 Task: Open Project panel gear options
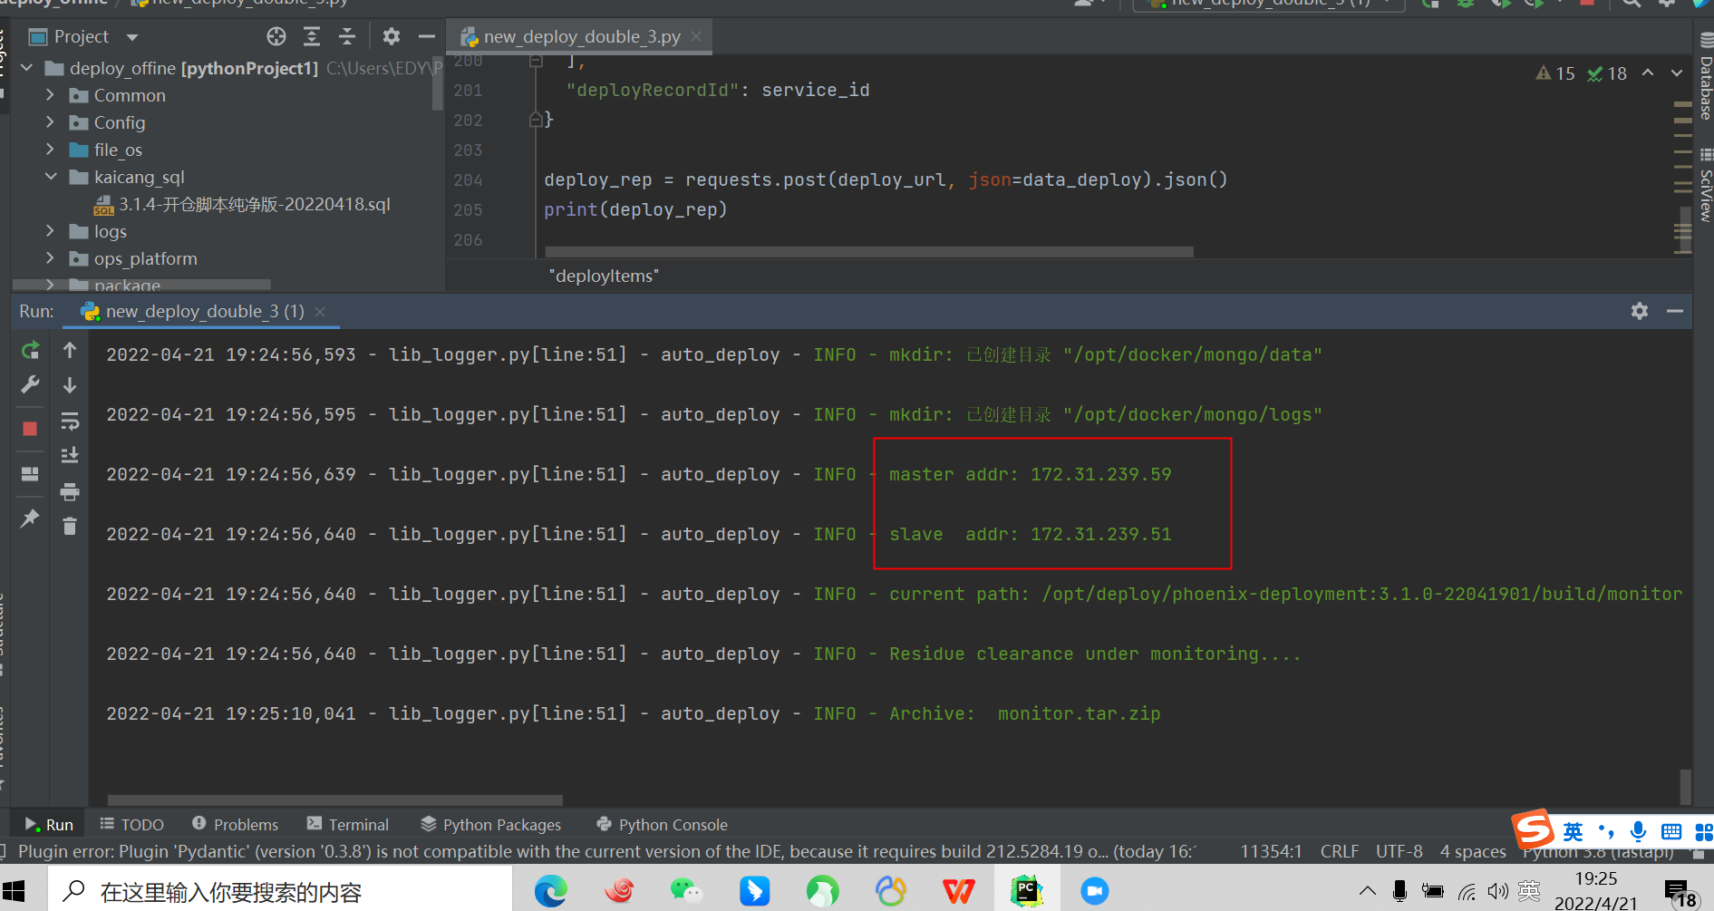[x=392, y=36]
